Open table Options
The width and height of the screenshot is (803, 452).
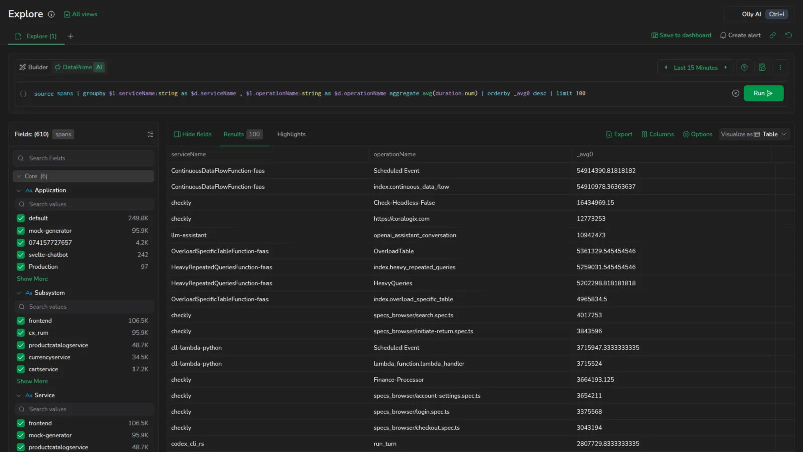(698, 134)
